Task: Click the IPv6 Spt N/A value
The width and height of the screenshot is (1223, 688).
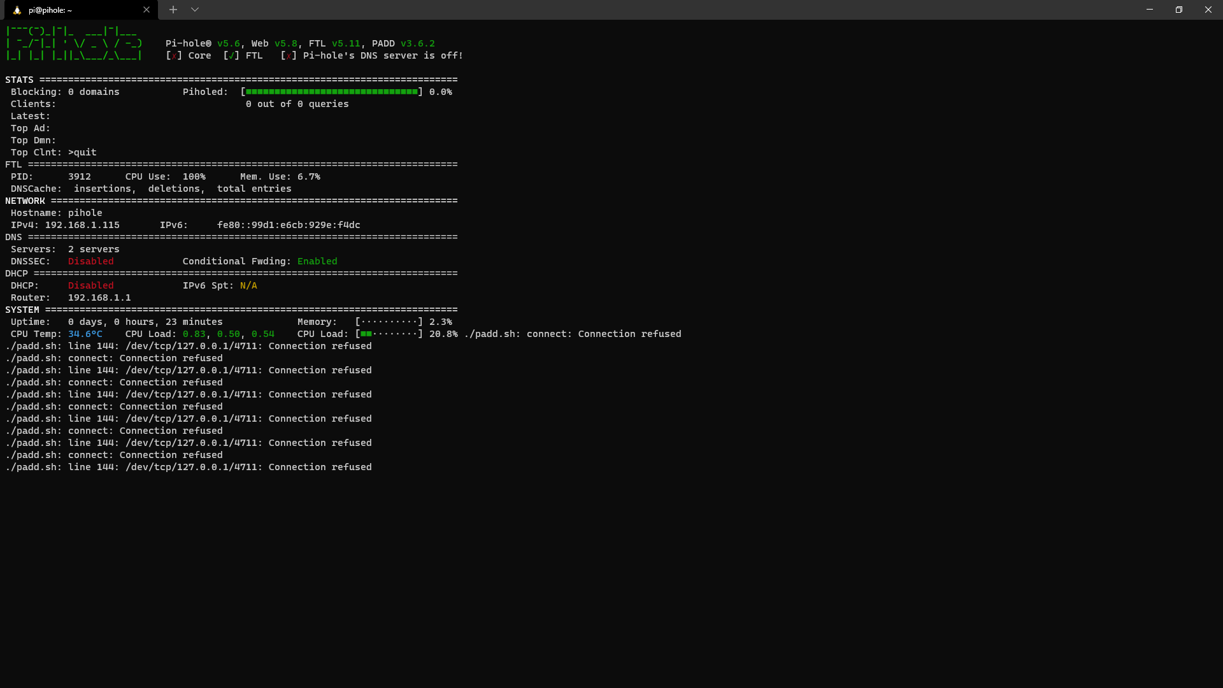Action: point(248,286)
